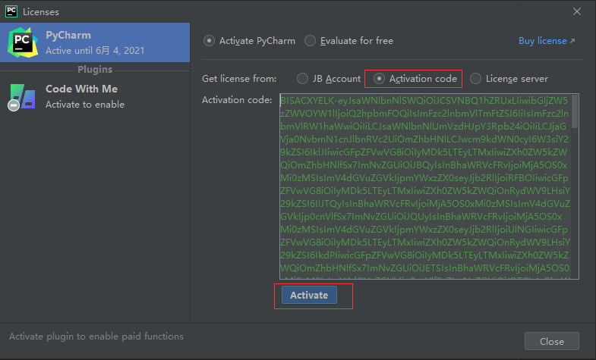Click the Code With Me plugin icon
This screenshot has height=360, width=596.
[22, 97]
